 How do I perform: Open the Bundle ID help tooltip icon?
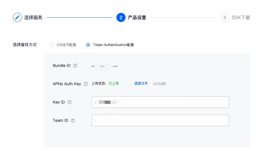point(75,65)
